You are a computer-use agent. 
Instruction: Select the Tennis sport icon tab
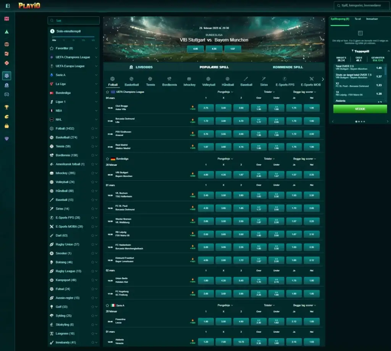pos(150,82)
